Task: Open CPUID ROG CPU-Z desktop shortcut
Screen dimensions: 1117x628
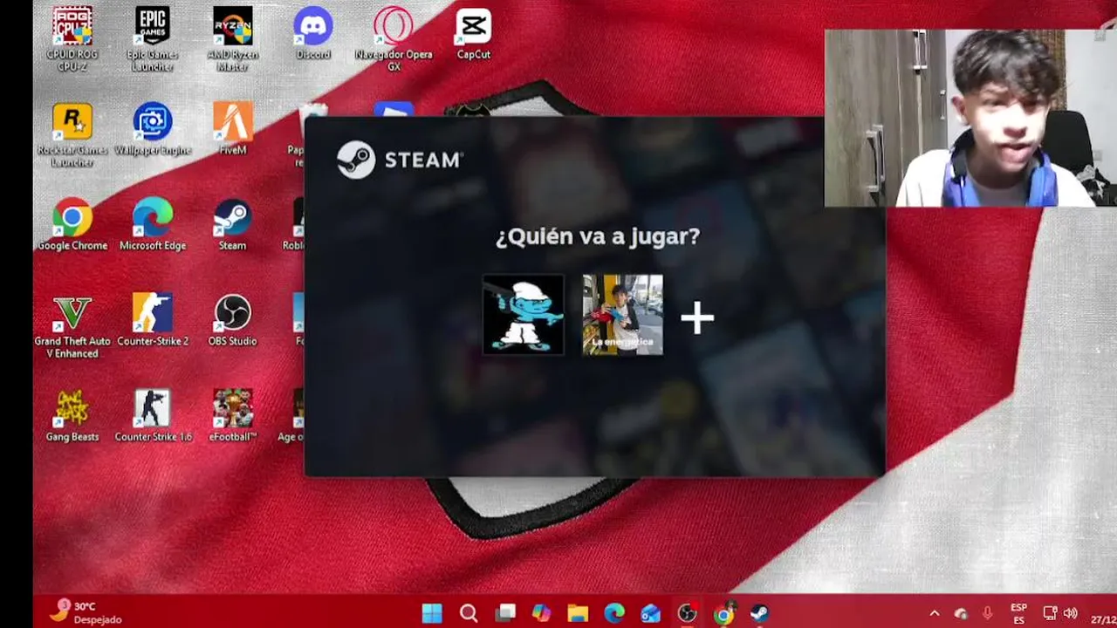Action: point(72,39)
